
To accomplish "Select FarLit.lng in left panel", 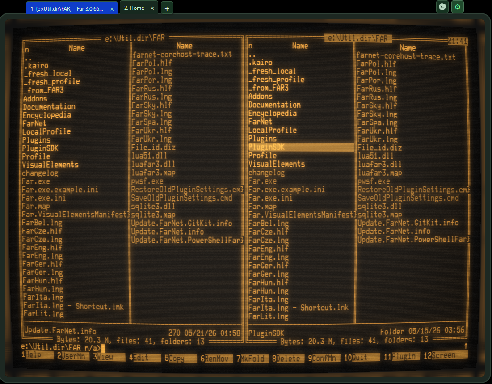I will 44,314.
